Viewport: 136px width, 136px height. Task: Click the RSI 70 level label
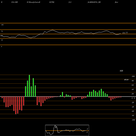tap(2, 31)
